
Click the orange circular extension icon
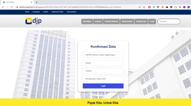(163, 7)
